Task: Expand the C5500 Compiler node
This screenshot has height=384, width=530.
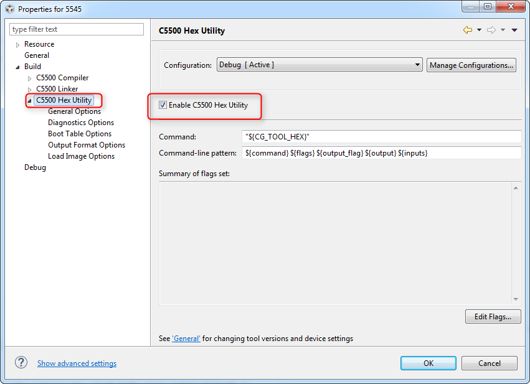Action: pos(29,78)
